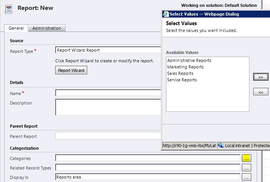270x182 pixels.
Task: Click the Select Values dialog title icon
Action: click(165, 14)
